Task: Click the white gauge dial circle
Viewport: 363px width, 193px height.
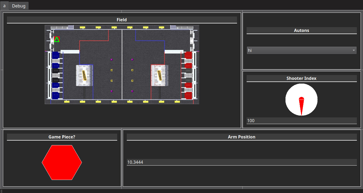Action: [x=293, y=92]
